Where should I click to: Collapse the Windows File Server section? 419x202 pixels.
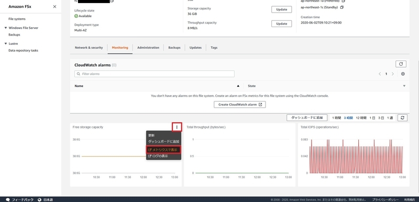tap(6, 28)
